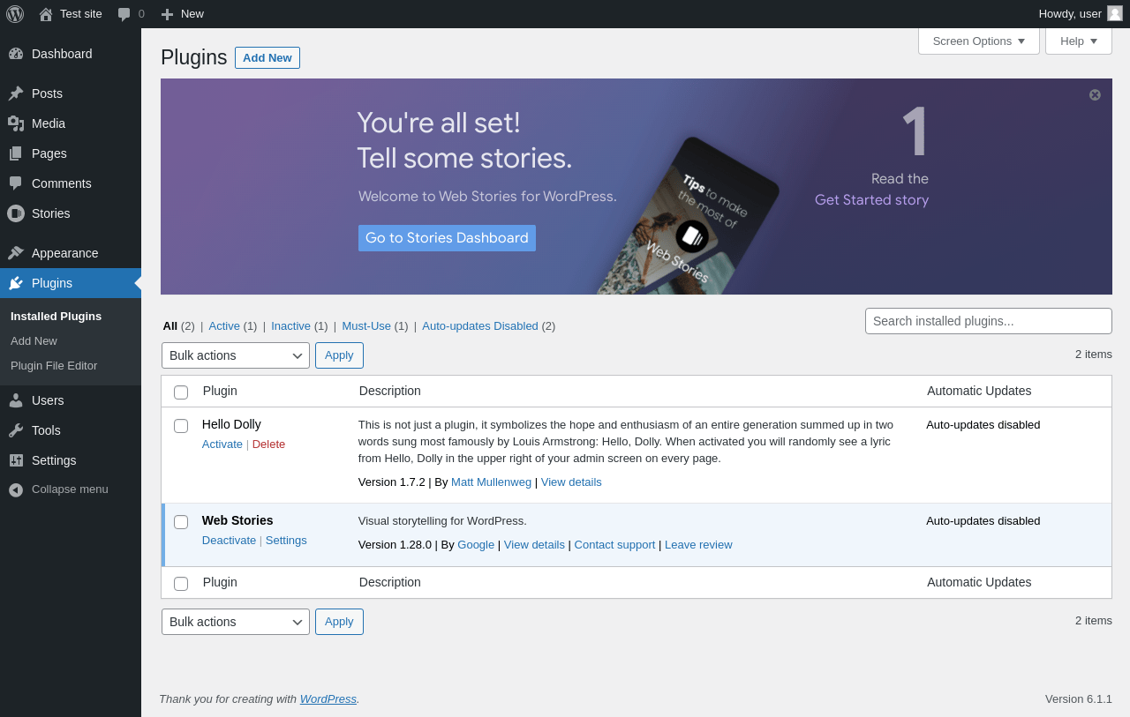1130x717 pixels.
Task: Filter plugins by Must-Use
Action: point(366,326)
